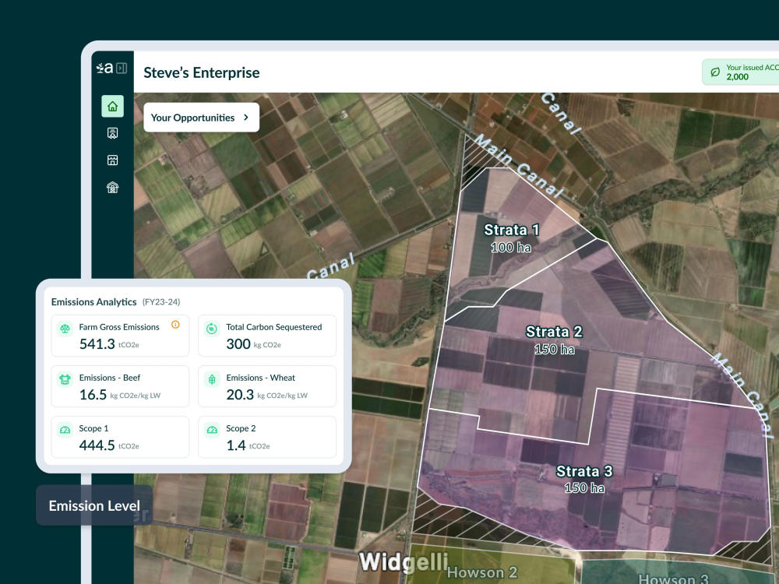Expand opportunities via chevron arrow
This screenshot has width=779, height=584.
[246, 118]
